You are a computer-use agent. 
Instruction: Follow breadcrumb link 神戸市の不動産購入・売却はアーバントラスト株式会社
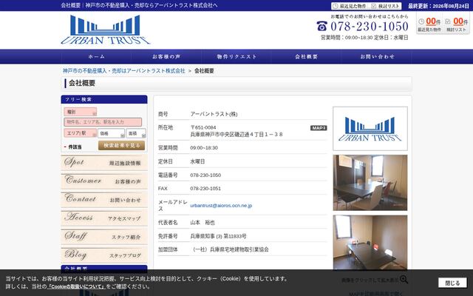[x=123, y=71]
